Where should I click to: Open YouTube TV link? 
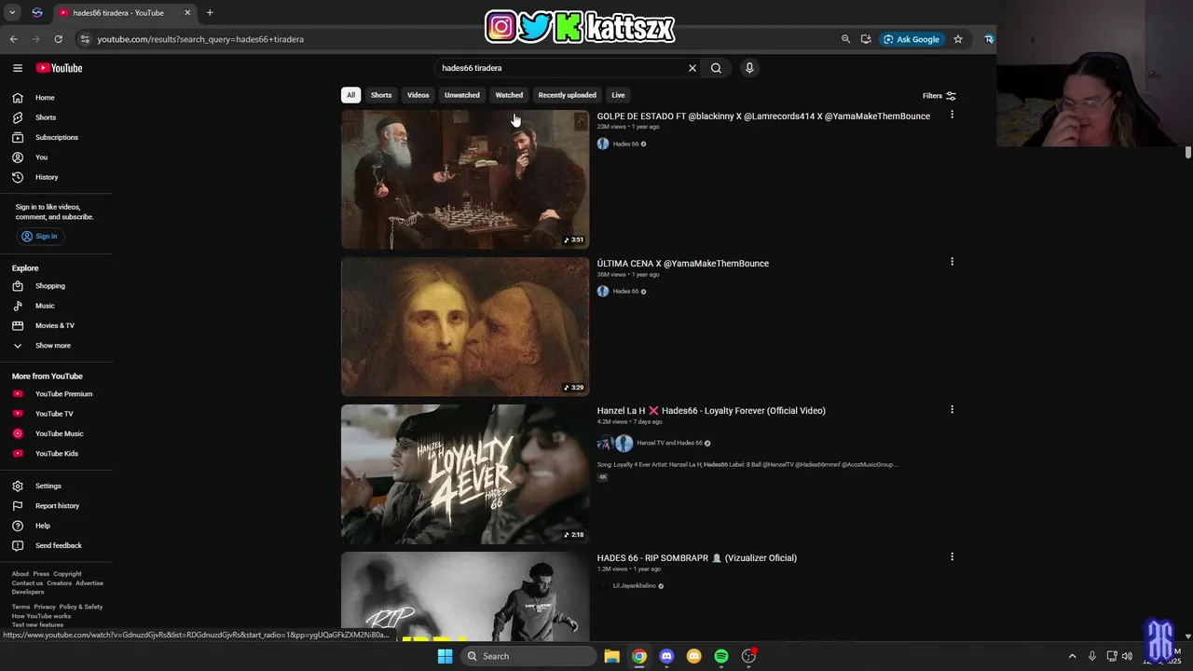[x=56, y=414]
